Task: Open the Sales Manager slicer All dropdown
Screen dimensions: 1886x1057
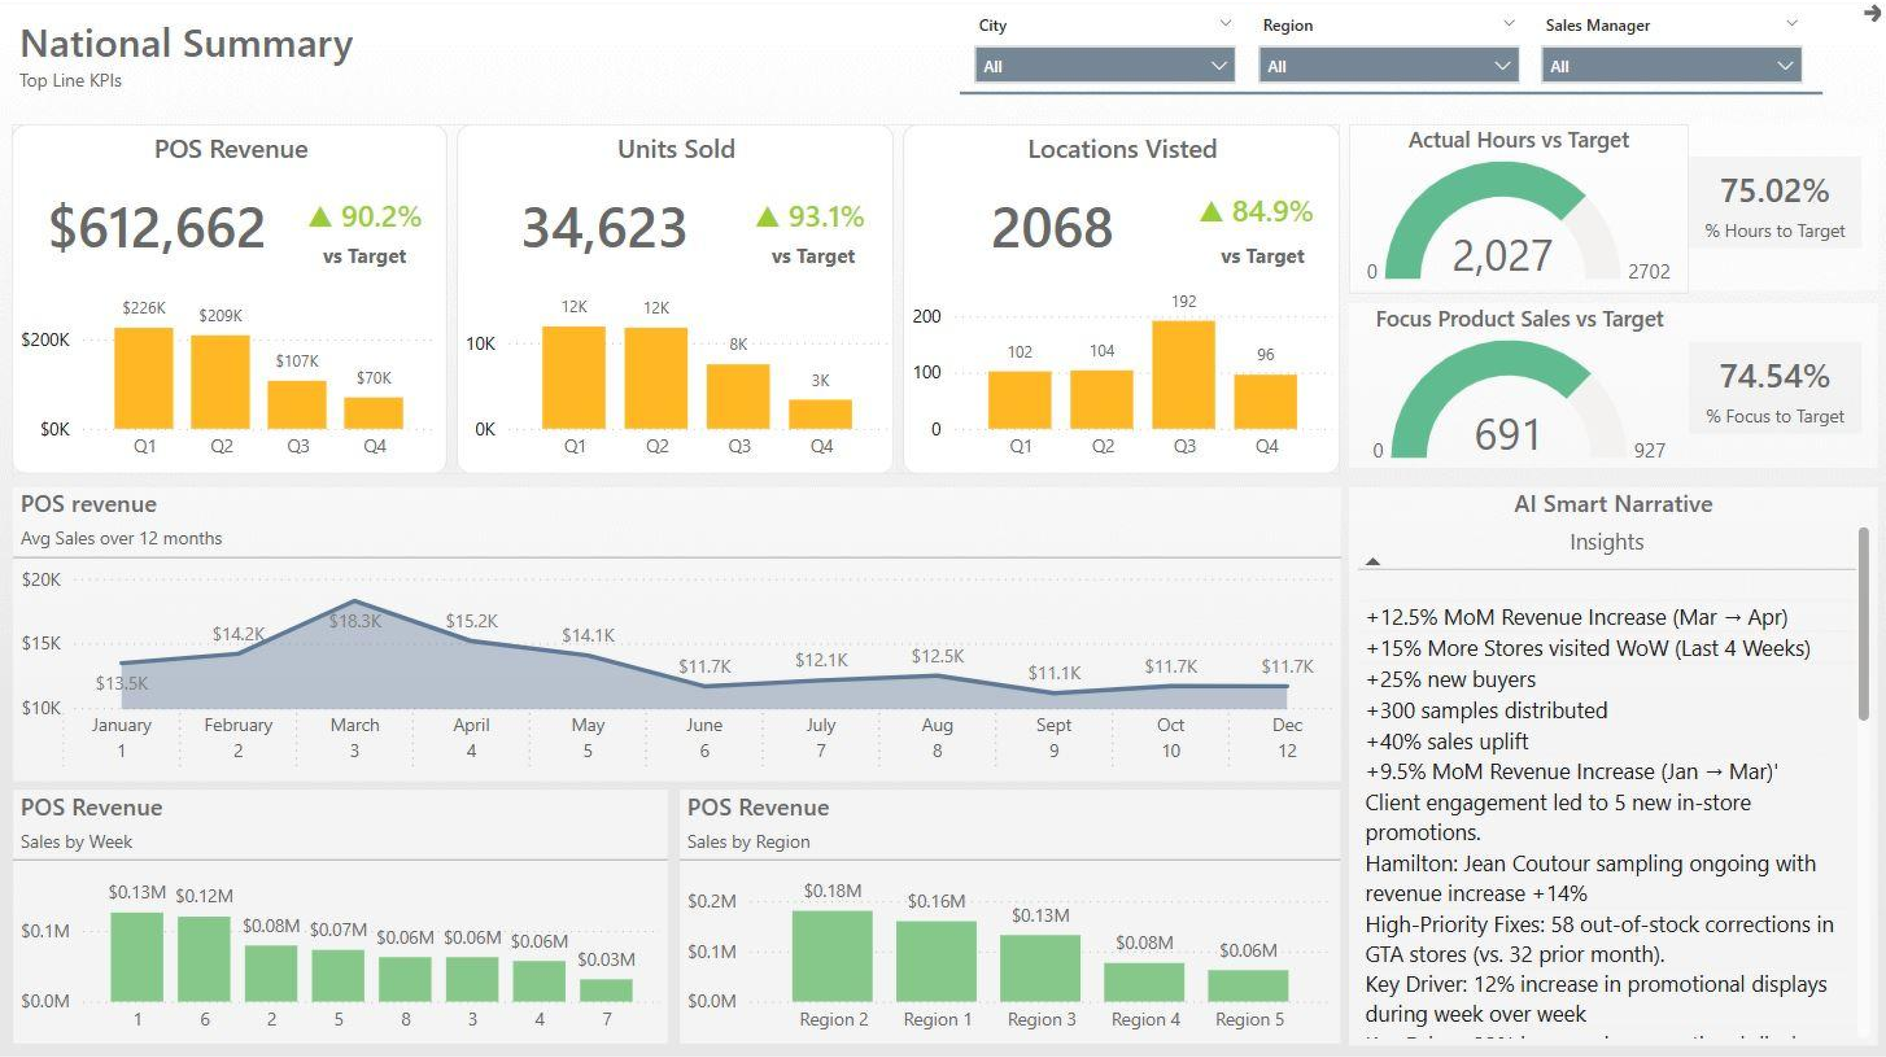Action: pos(1784,65)
